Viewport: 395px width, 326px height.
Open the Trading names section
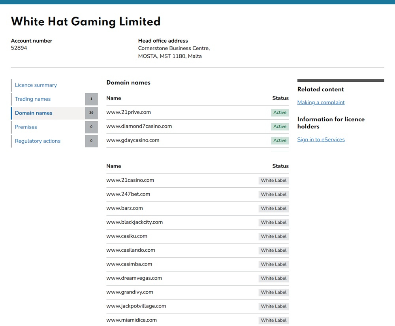[x=33, y=99]
